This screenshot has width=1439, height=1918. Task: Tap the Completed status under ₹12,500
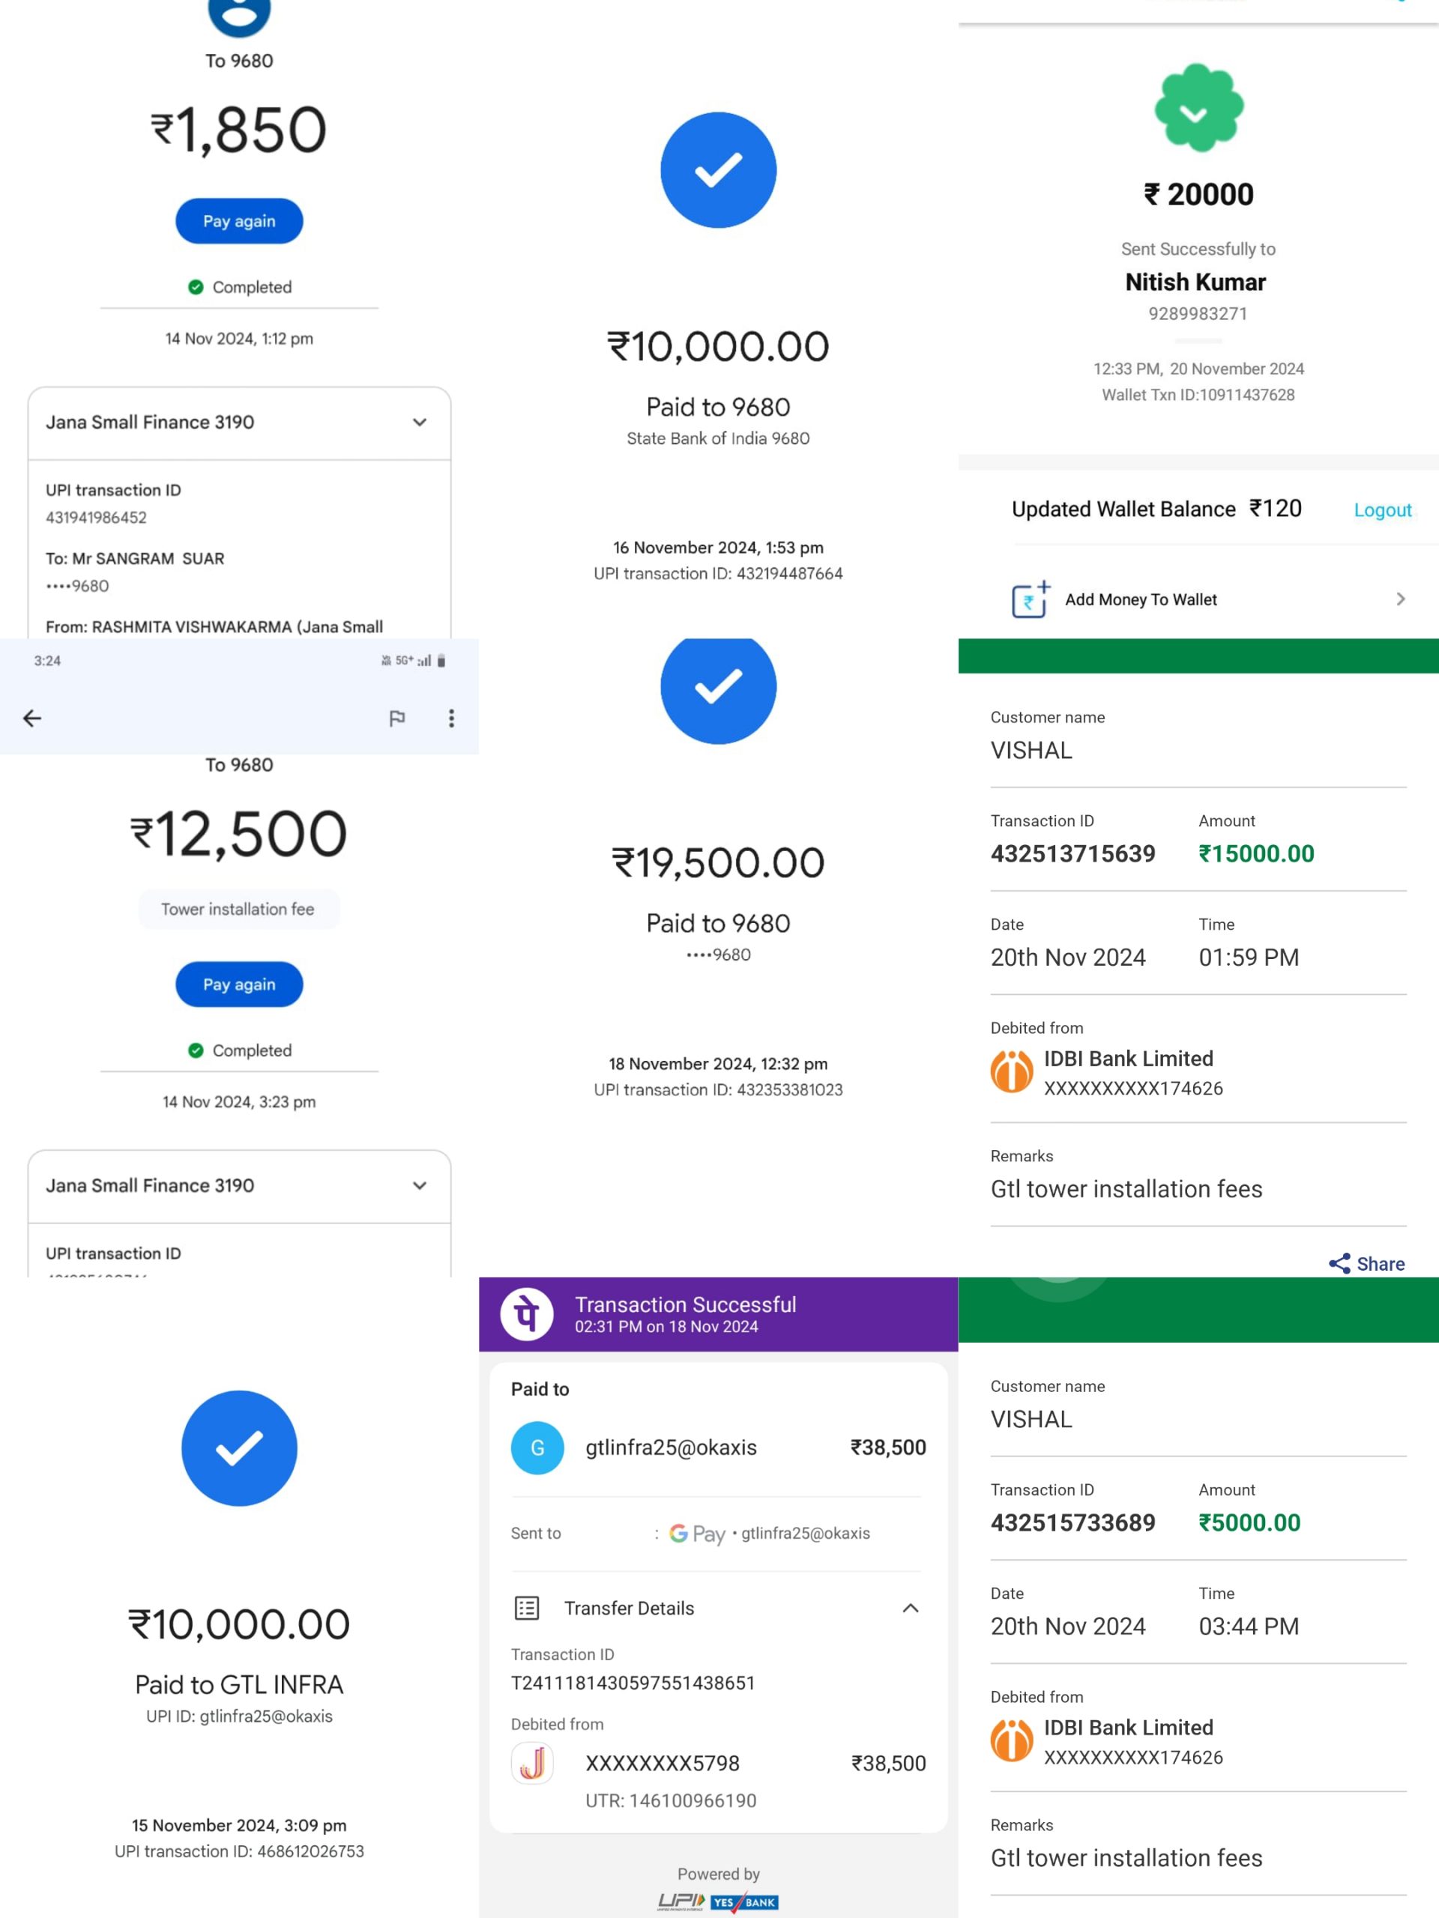tap(239, 1050)
